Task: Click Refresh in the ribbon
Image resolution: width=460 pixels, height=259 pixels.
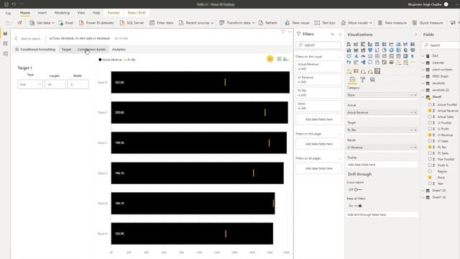Action: click(268, 22)
